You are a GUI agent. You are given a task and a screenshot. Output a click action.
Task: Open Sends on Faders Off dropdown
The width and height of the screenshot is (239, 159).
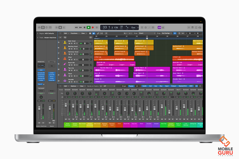tap(109, 86)
